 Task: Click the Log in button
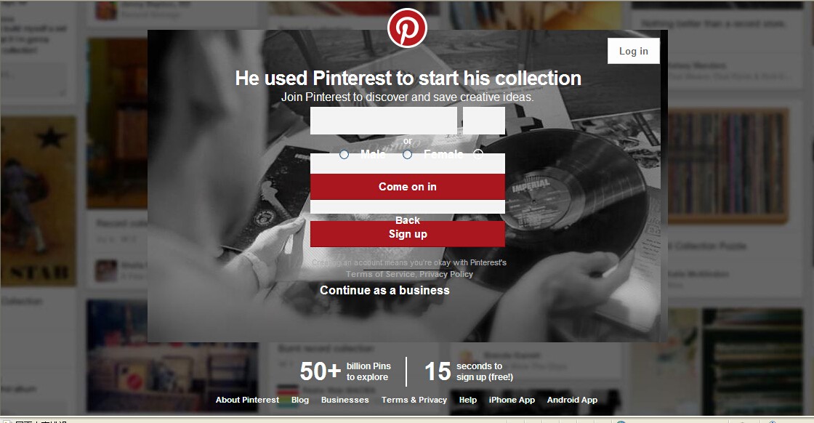click(633, 51)
